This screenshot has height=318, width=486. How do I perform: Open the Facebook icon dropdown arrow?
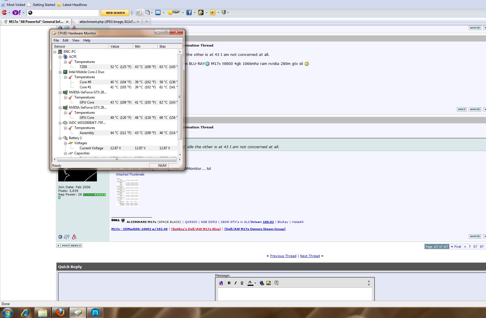point(195,13)
